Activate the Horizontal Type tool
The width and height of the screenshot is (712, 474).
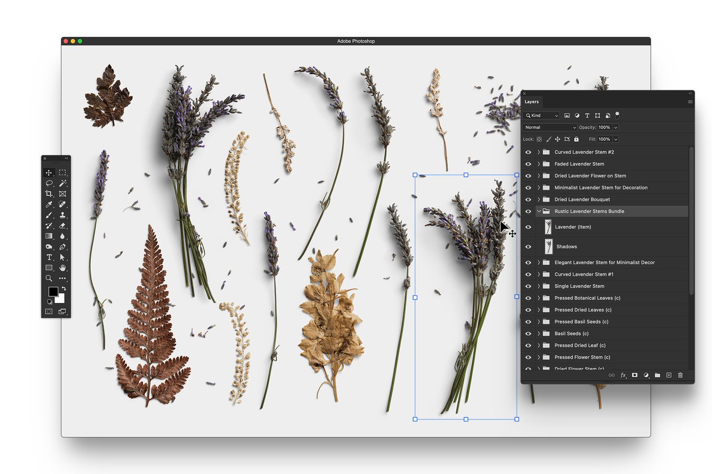tap(49, 258)
